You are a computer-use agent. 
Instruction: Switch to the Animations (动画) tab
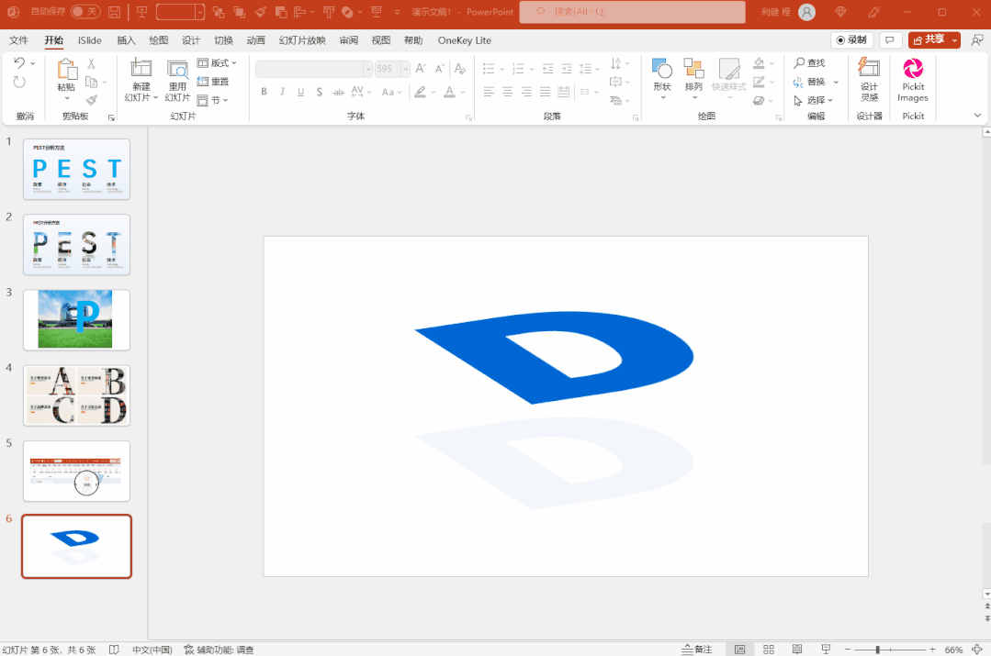click(x=255, y=40)
